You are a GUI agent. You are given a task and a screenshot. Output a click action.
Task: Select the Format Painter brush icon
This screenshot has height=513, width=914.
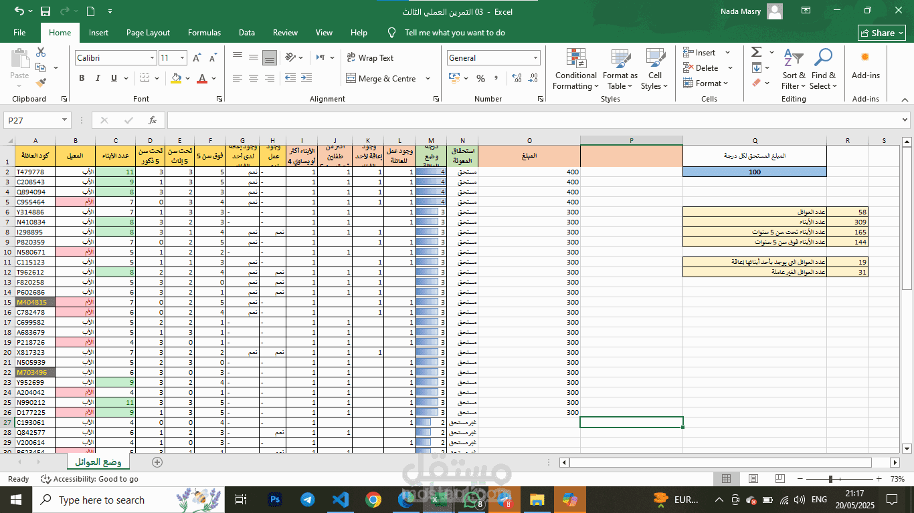tap(41, 83)
